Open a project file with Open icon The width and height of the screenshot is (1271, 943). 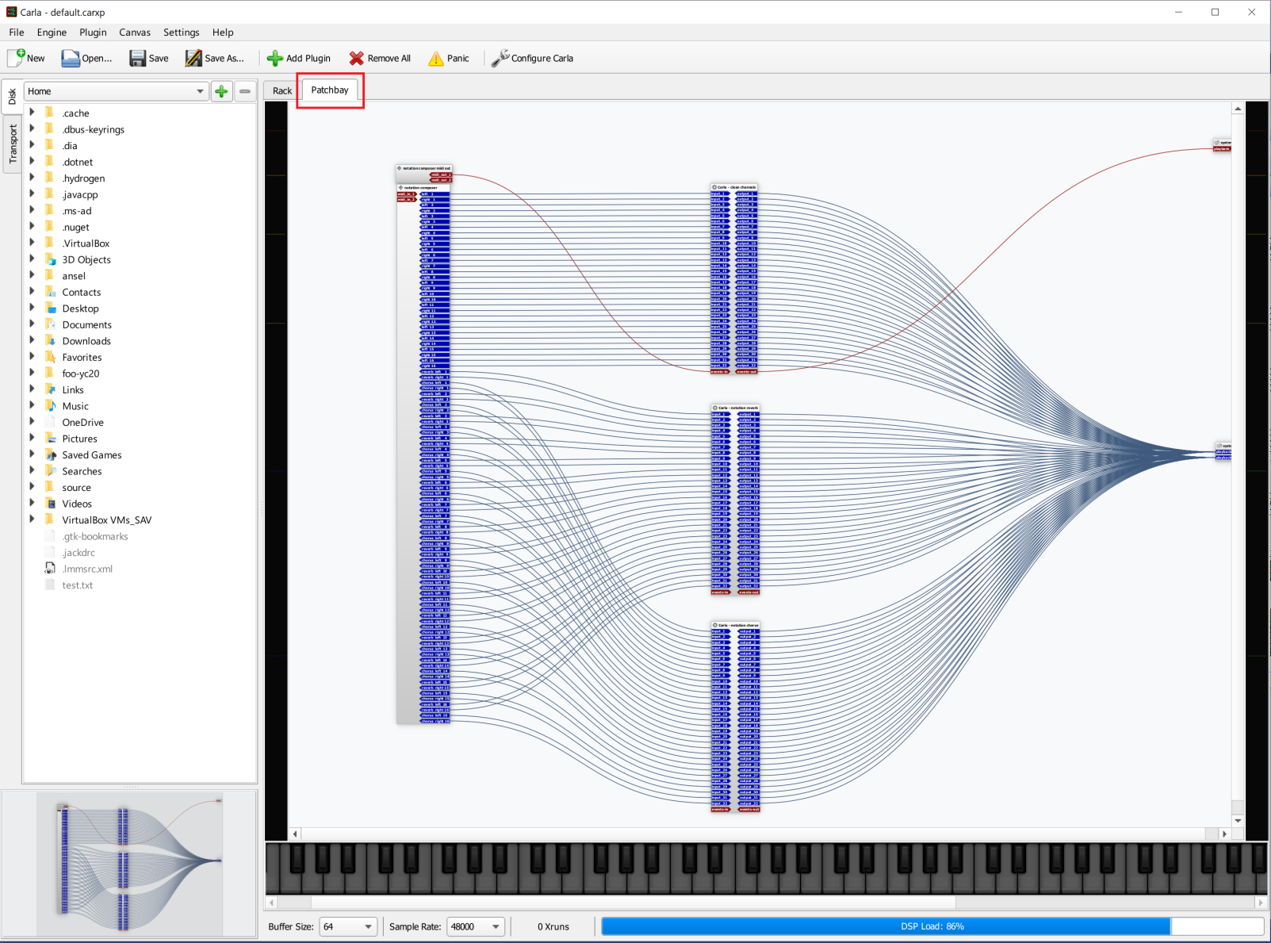pyautogui.click(x=71, y=58)
